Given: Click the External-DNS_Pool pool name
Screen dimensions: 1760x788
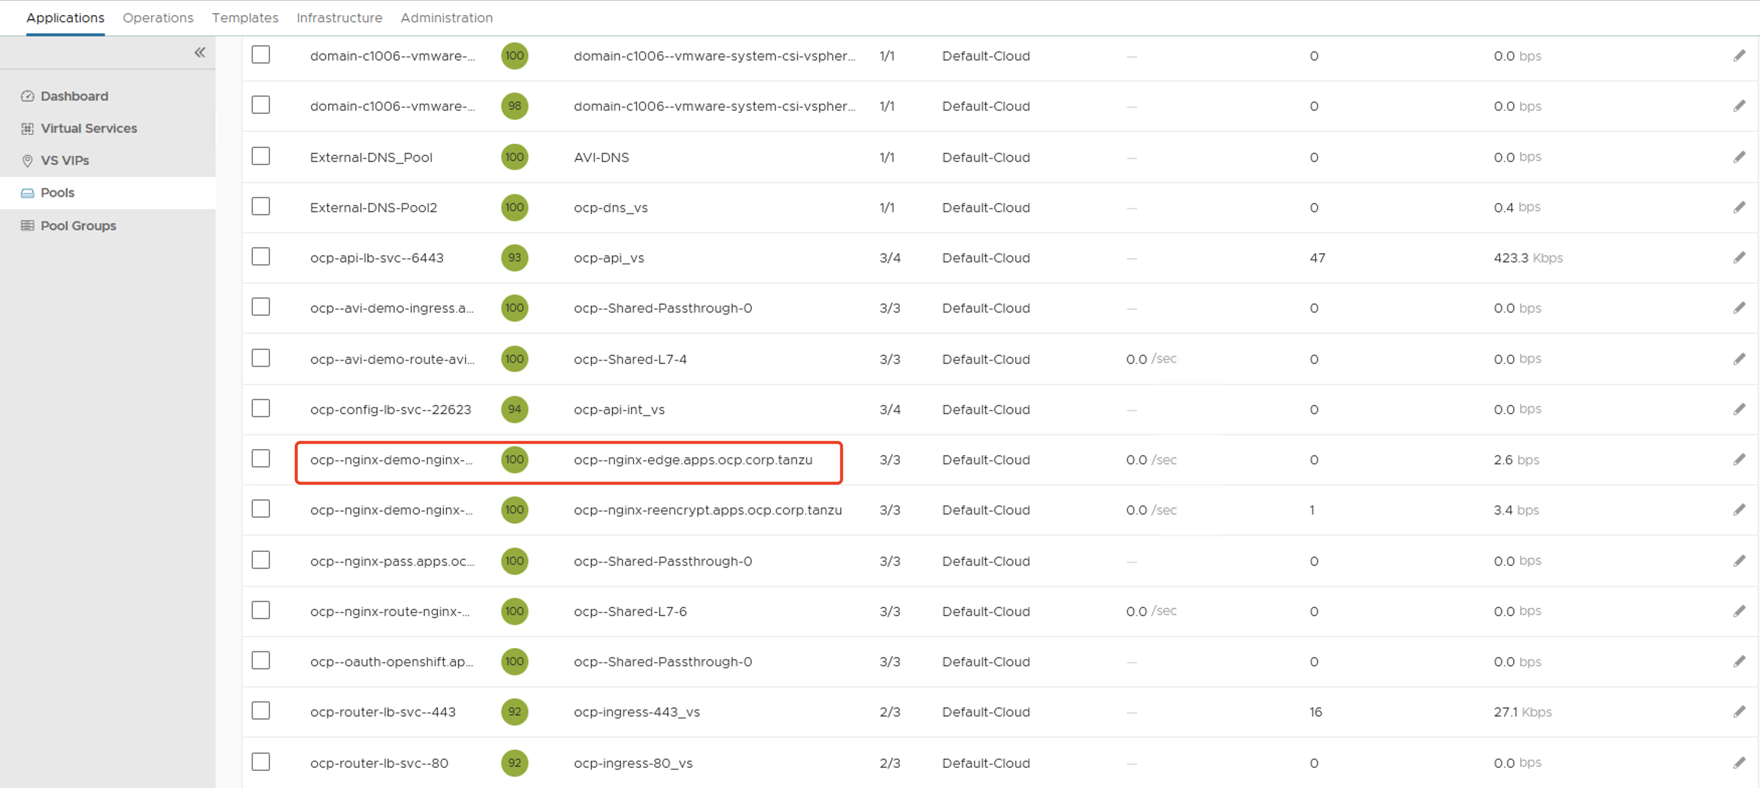Looking at the screenshot, I should pos(371,158).
